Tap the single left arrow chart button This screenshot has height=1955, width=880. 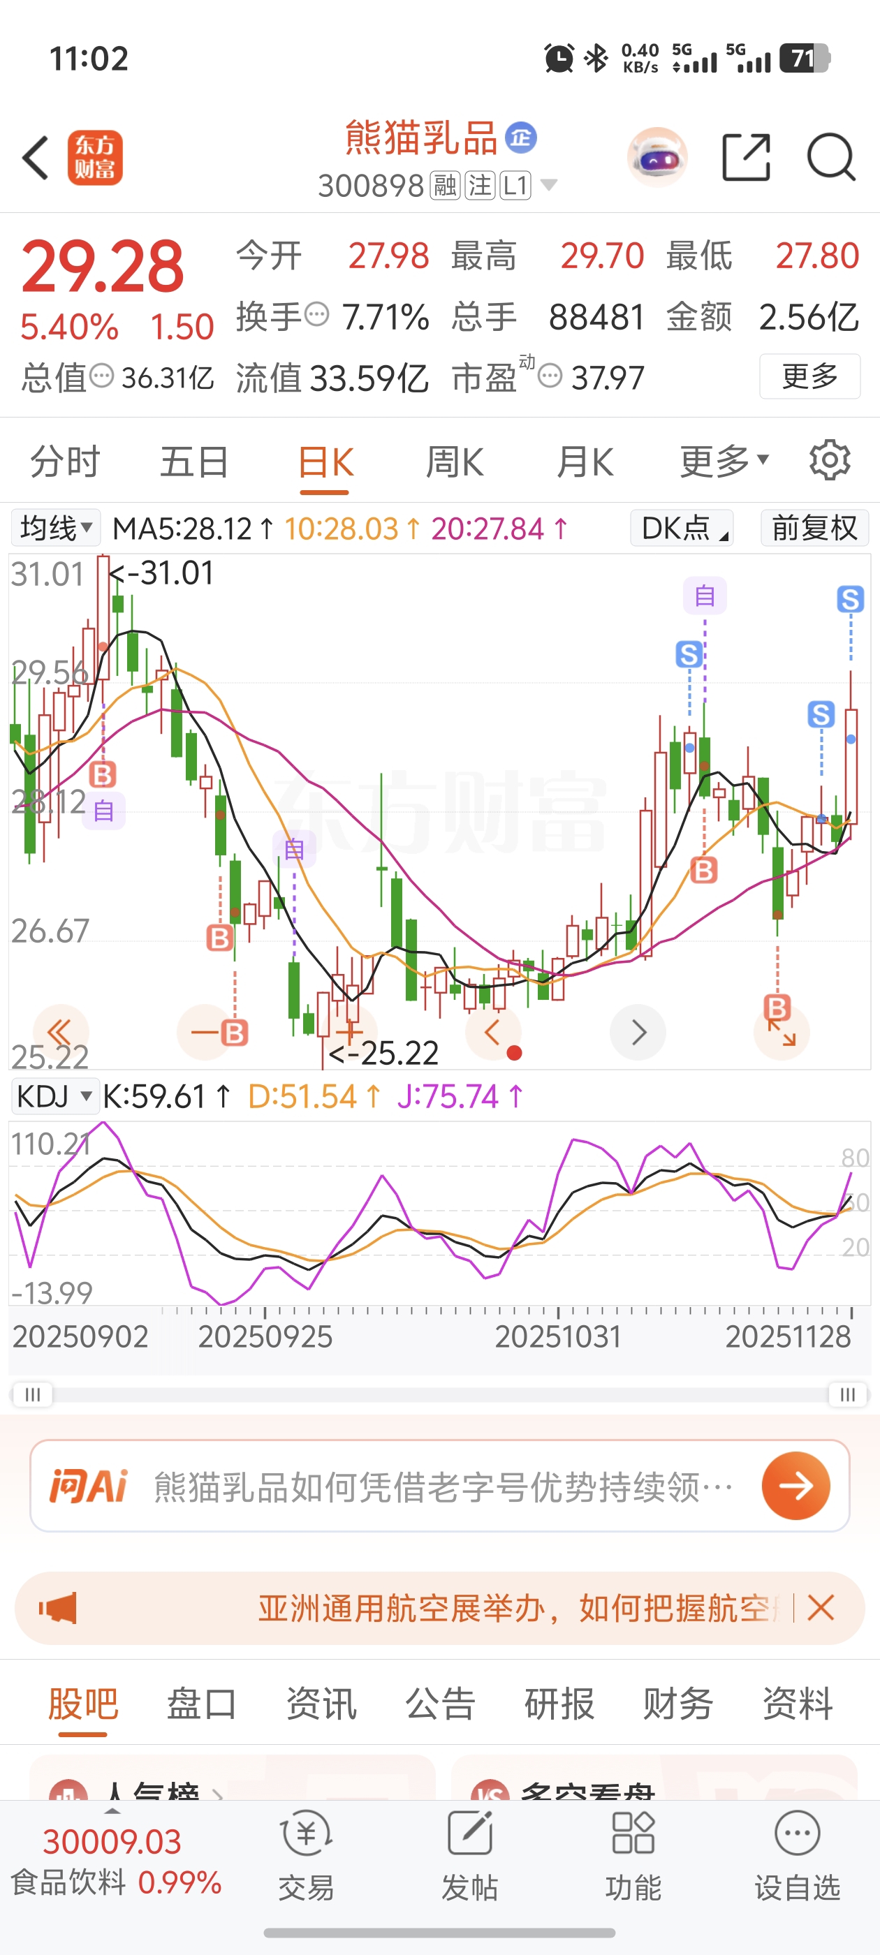[493, 1032]
